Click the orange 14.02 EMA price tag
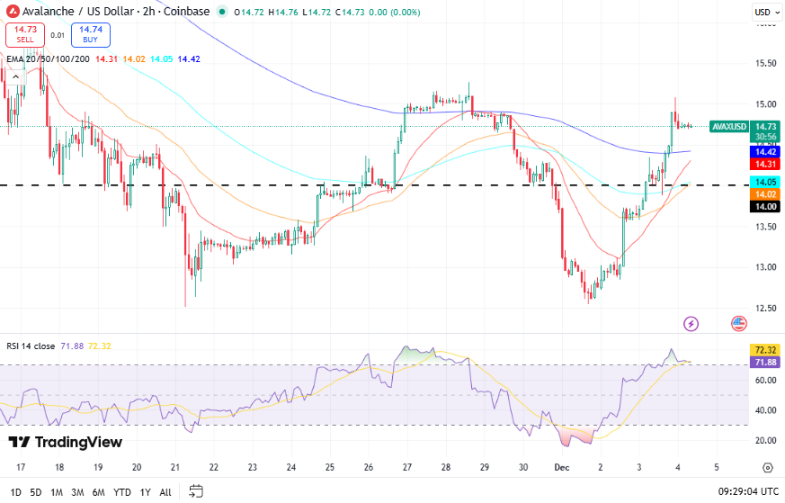The height and width of the screenshot is (503, 785). [765, 194]
